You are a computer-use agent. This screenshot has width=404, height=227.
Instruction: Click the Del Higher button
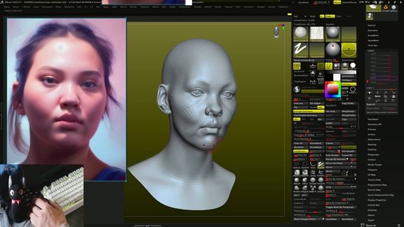317,103
